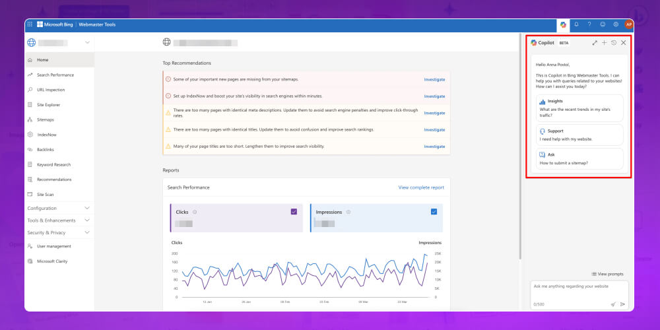The width and height of the screenshot is (660, 330).
Task: Click the main page vertical scrollbar
Action: [x=520, y=147]
